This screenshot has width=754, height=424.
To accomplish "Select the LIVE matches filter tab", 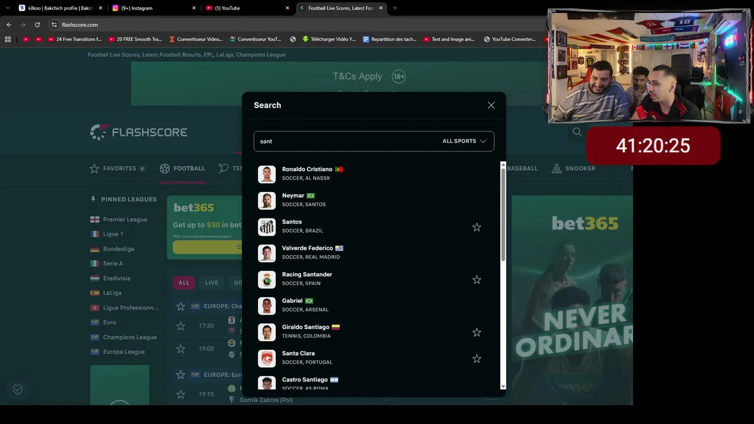I will pyautogui.click(x=211, y=283).
